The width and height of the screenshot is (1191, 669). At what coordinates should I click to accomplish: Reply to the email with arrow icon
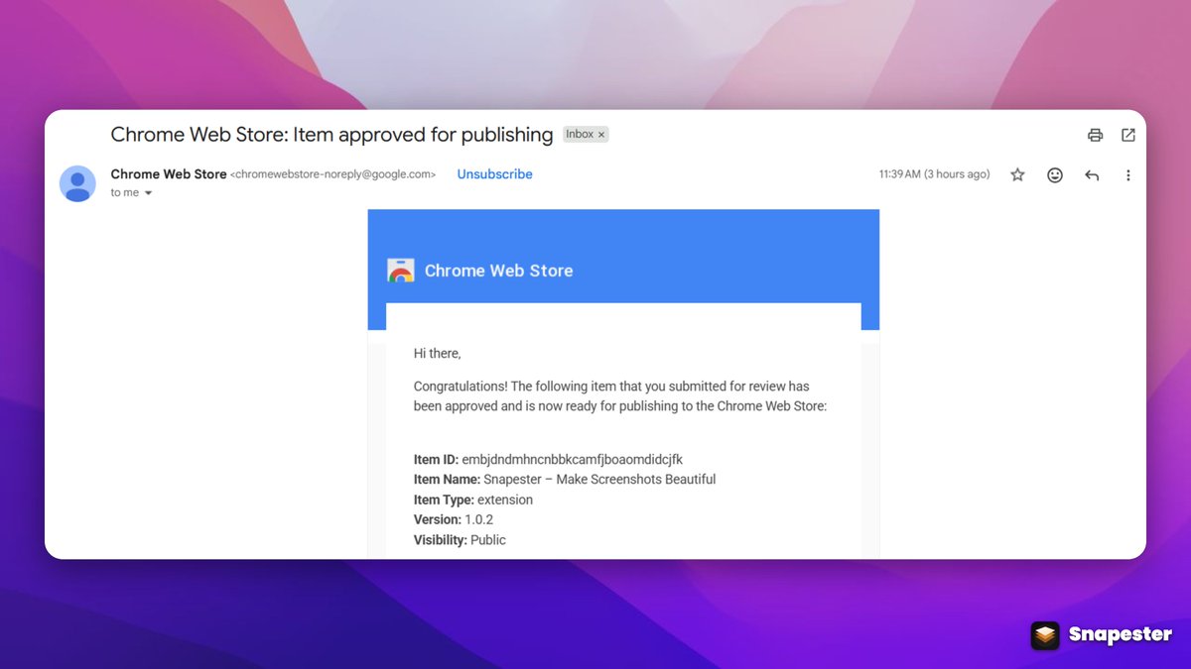[1092, 174]
